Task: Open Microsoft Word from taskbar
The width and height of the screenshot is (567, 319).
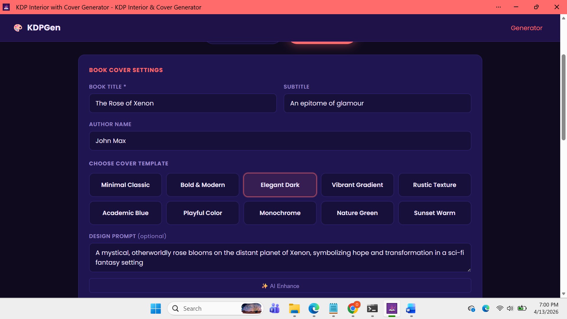Action: (411, 309)
